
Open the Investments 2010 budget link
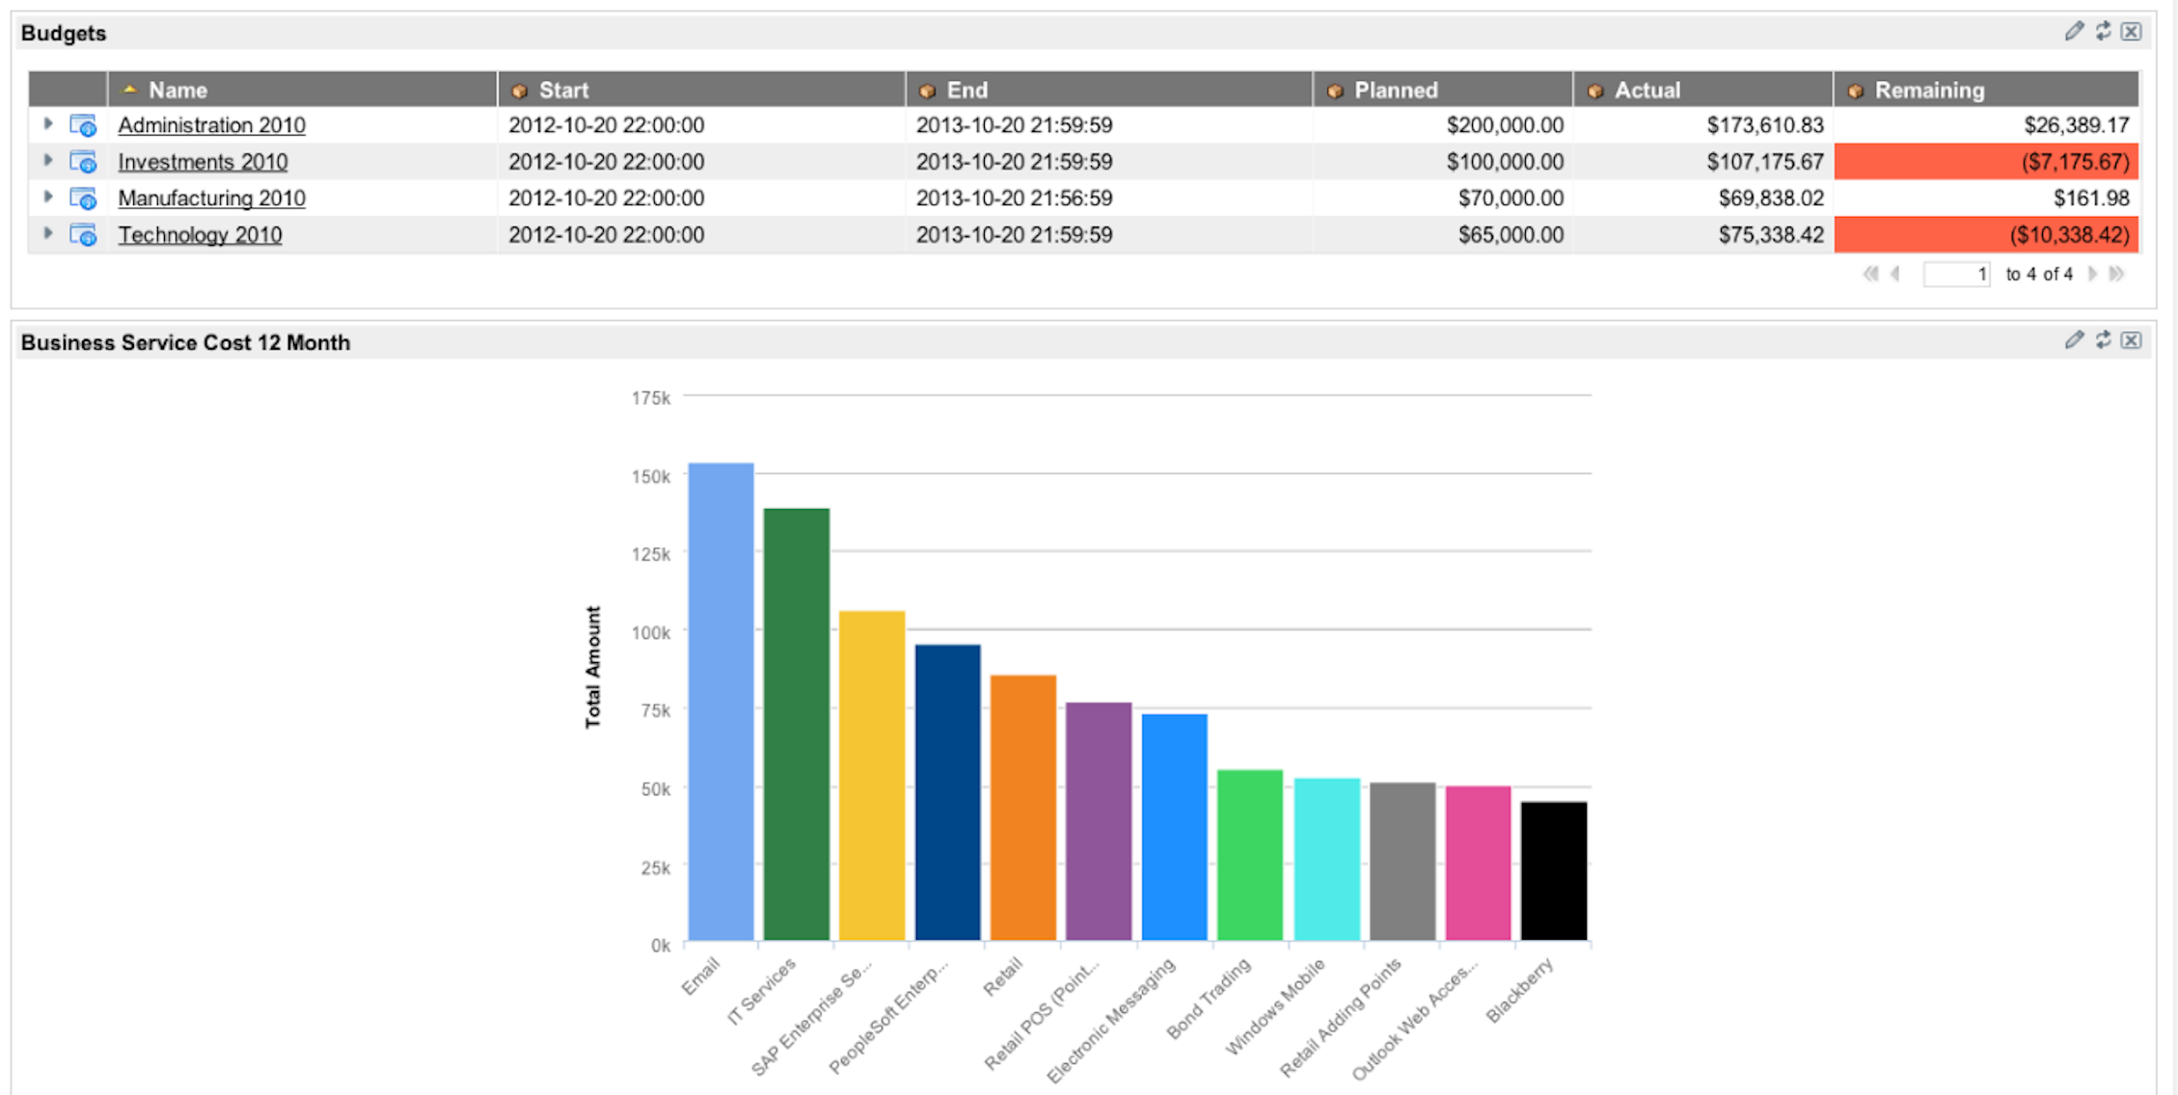click(202, 162)
